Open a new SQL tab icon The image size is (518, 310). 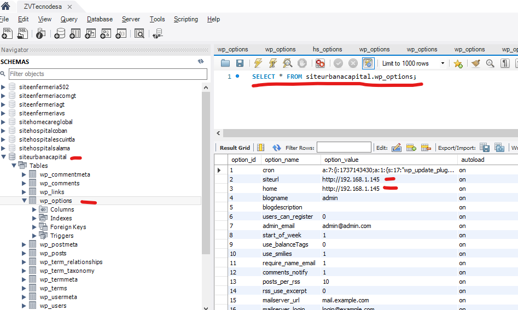7,34
